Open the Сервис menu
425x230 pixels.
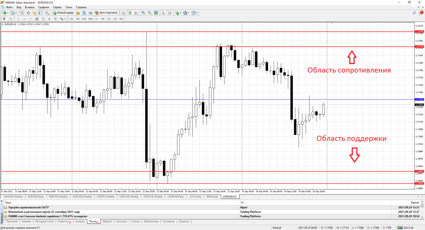click(x=57, y=7)
